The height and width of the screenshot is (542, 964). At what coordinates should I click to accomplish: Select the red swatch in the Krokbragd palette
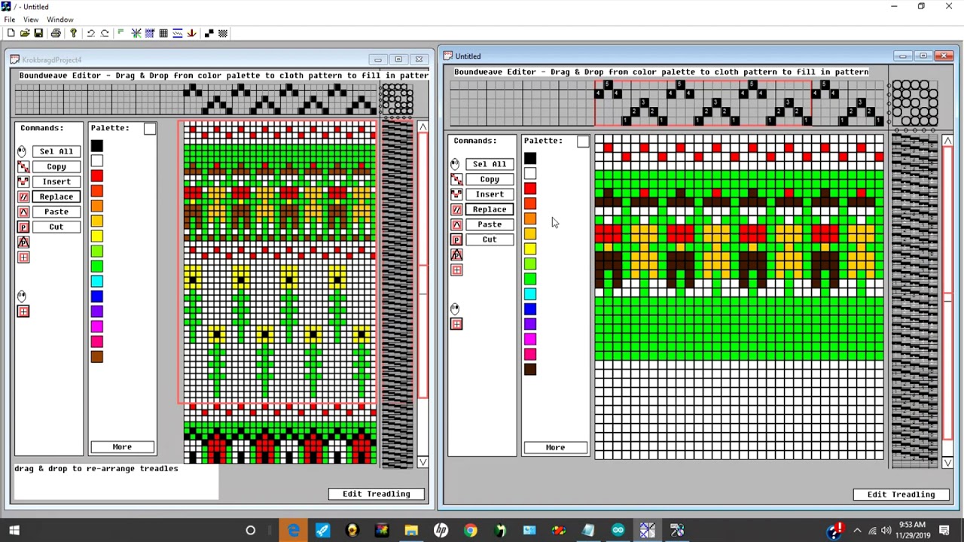tap(97, 175)
